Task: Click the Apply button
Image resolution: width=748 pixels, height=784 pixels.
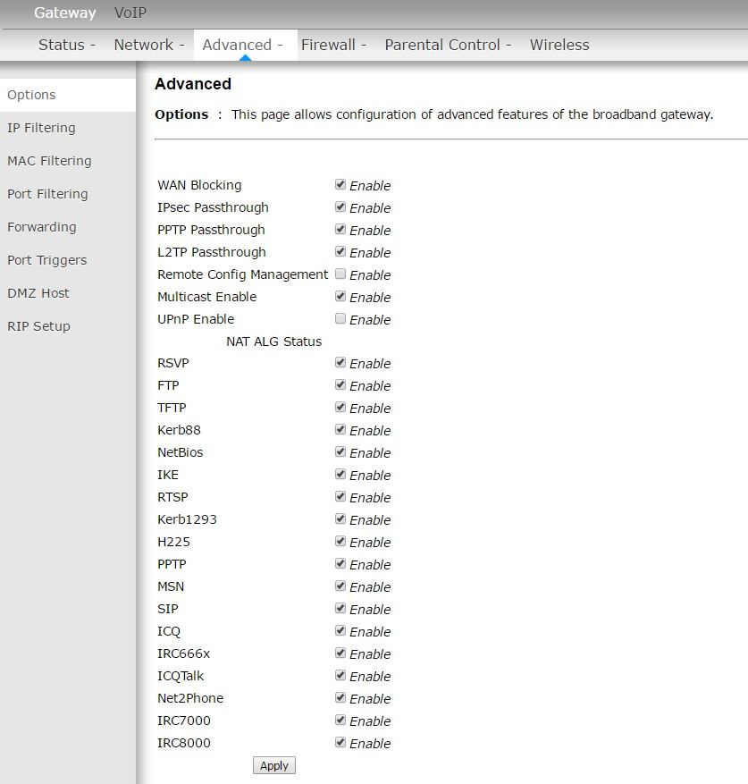Action: (274, 765)
